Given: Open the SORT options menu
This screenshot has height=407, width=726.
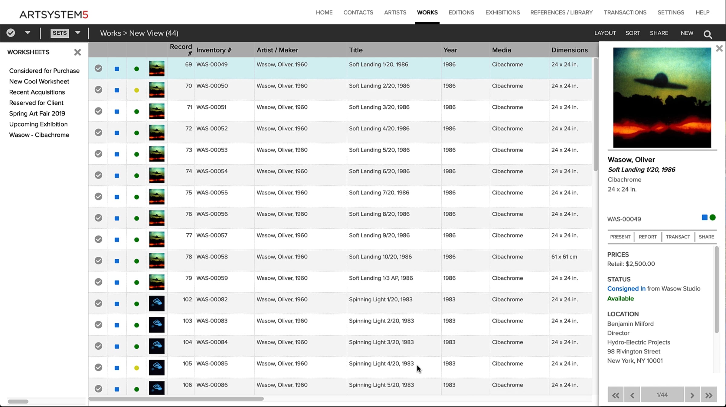Looking at the screenshot, I should click(x=633, y=33).
